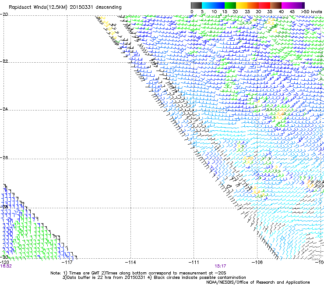Click the 'Rapidscat Winds(12.5KM) 20150331 descending' title
The image size is (324, 285).
tap(65, 7)
